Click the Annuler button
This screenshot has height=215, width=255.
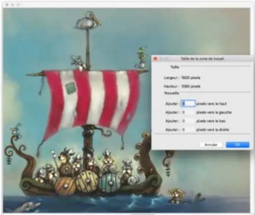pos(211,145)
